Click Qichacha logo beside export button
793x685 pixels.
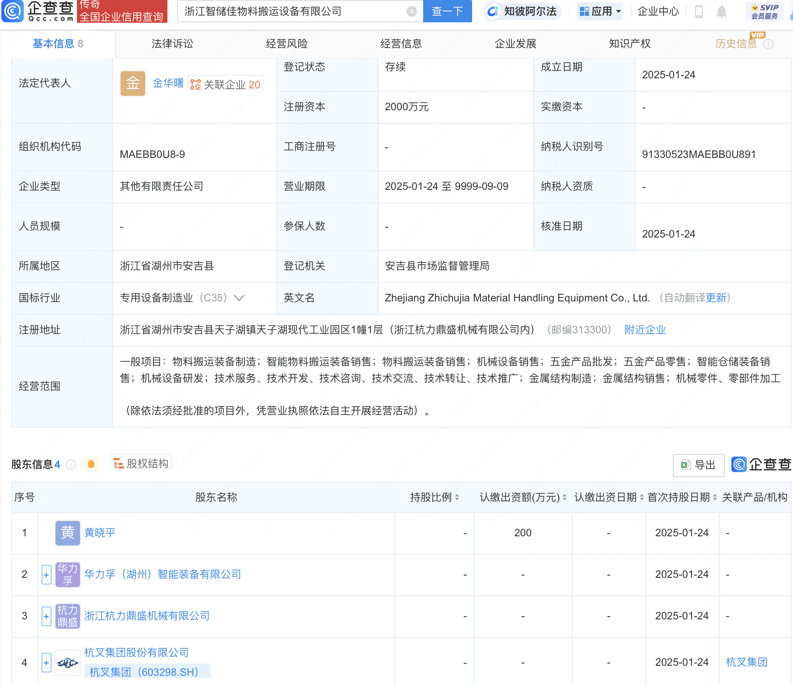(x=761, y=464)
